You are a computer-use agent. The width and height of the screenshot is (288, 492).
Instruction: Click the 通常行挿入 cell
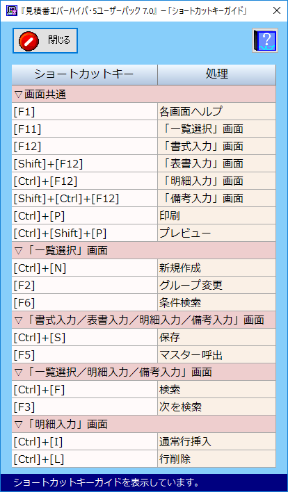tap(217, 442)
